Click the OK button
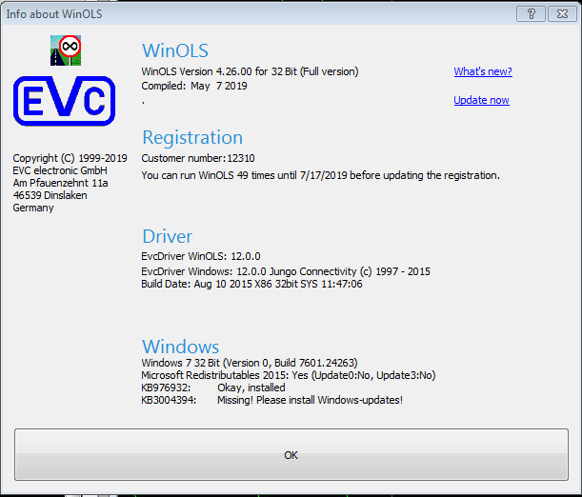Viewport: 582px width, 497px height. pos(291,454)
